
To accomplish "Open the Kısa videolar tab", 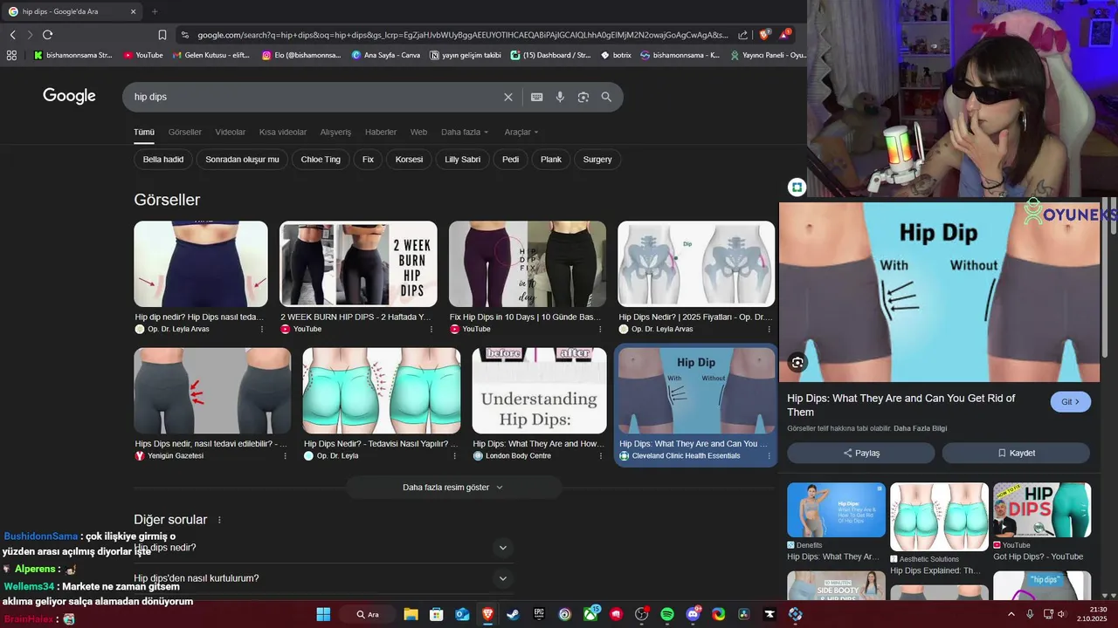I will click(283, 132).
